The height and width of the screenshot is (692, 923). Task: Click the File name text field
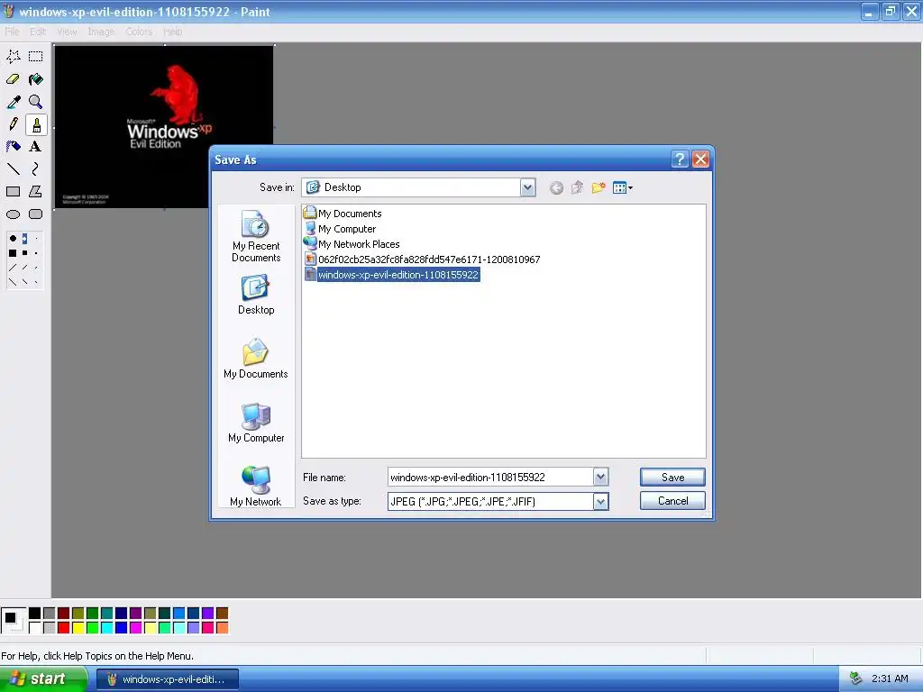pos(490,478)
